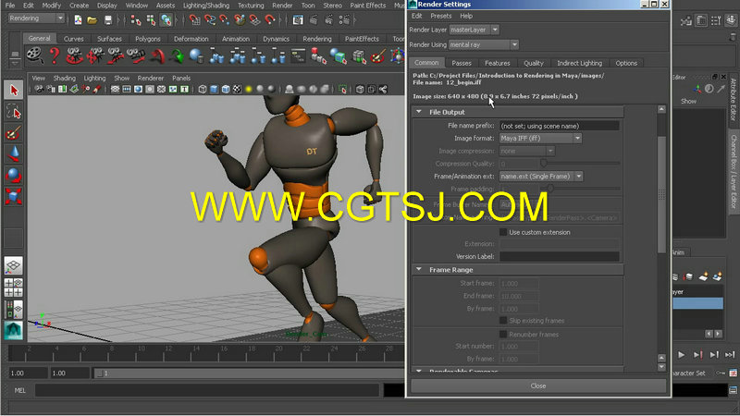Toggle wireframe cube icon in viewport toolbar
This screenshot has height=416, width=740.
click(x=203, y=89)
